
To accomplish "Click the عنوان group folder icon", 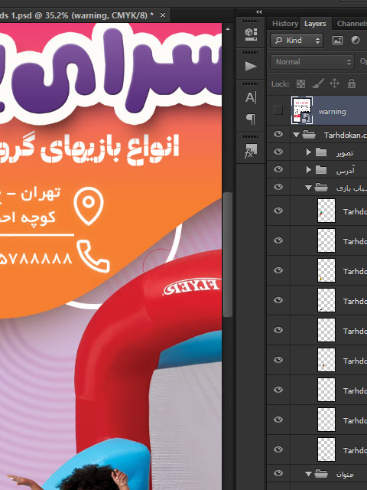I will coord(321,474).
